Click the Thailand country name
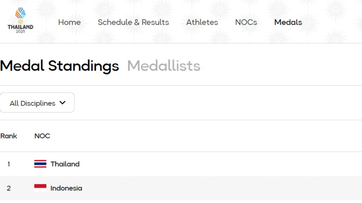 [x=65, y=164]
